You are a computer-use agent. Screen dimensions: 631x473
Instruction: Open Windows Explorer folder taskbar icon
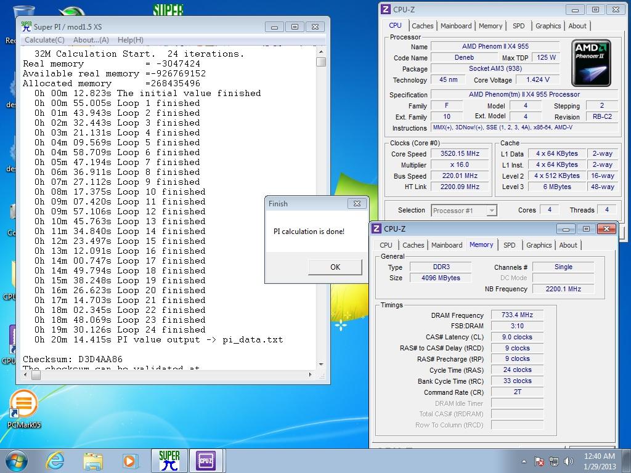[93, 461]
